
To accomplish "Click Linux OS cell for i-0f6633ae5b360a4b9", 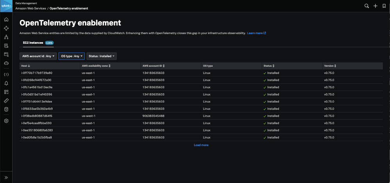I will click(207, 108).
